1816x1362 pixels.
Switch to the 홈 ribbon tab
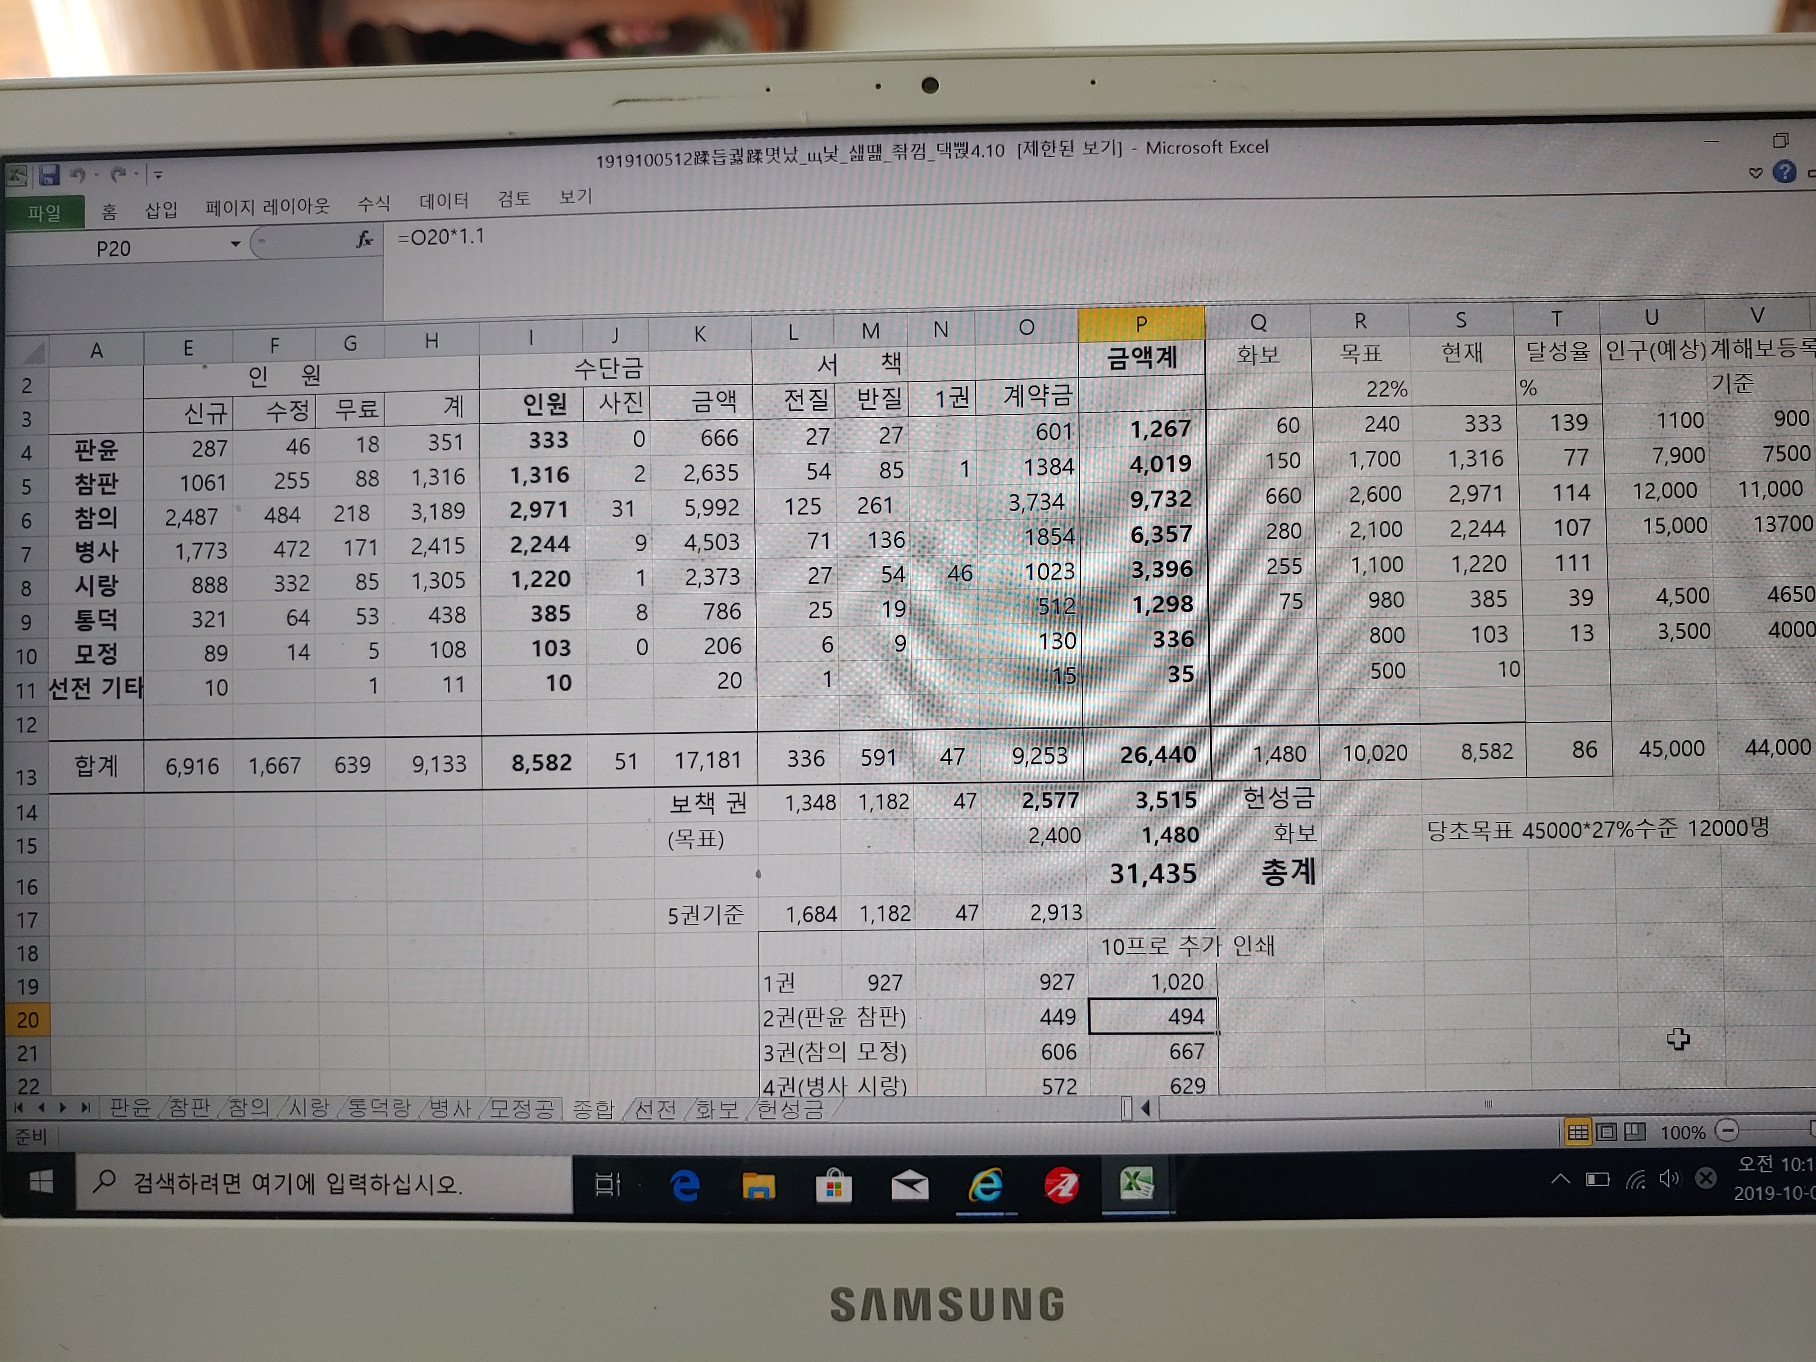(109, 212)
